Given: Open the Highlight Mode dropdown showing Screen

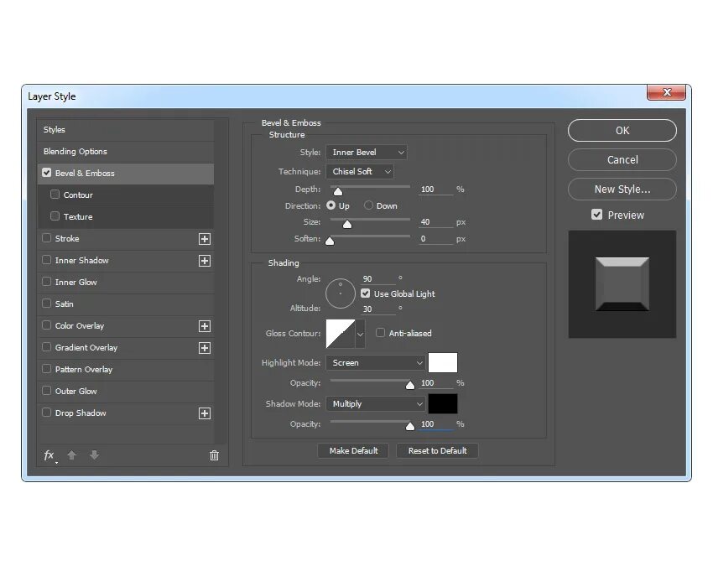Looking at the screenshot, I should [x=376, y=363].
